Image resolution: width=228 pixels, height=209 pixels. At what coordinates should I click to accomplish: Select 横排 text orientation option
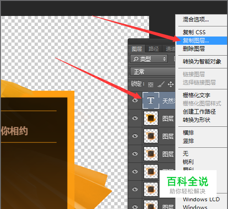click(x=188, y=133)
